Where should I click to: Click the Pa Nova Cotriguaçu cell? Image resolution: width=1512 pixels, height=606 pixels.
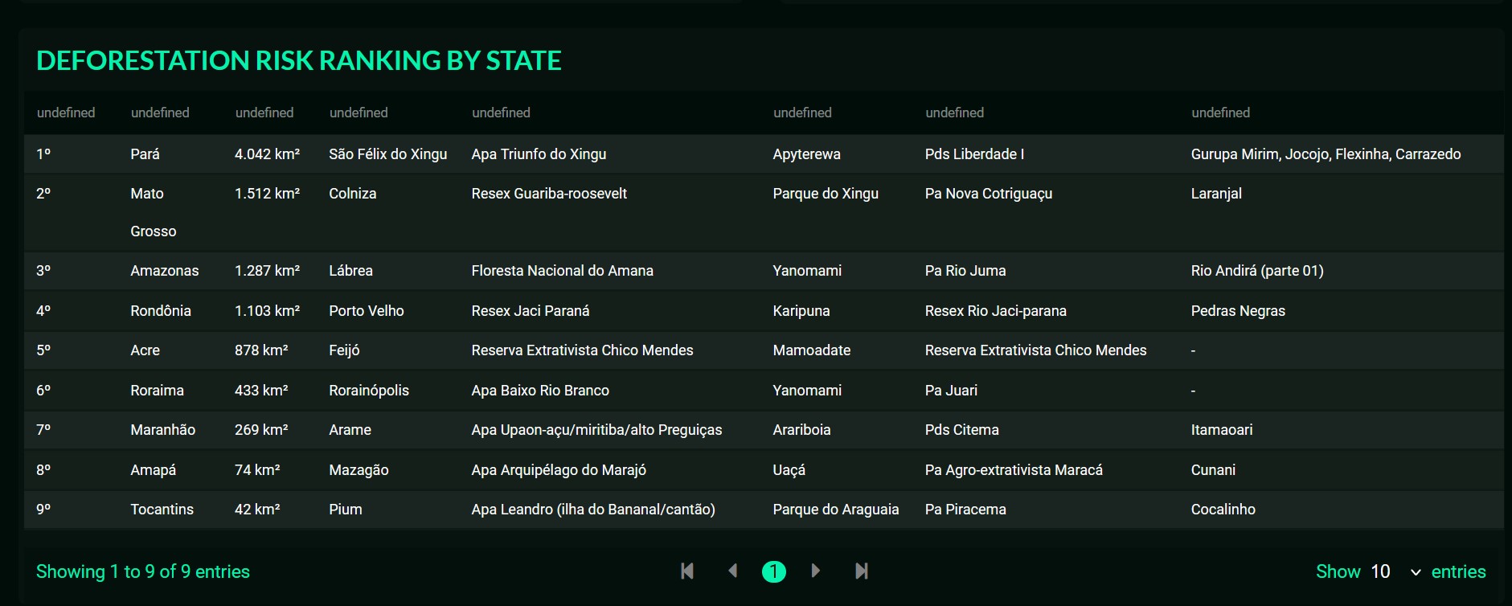[x=989, y=194]
